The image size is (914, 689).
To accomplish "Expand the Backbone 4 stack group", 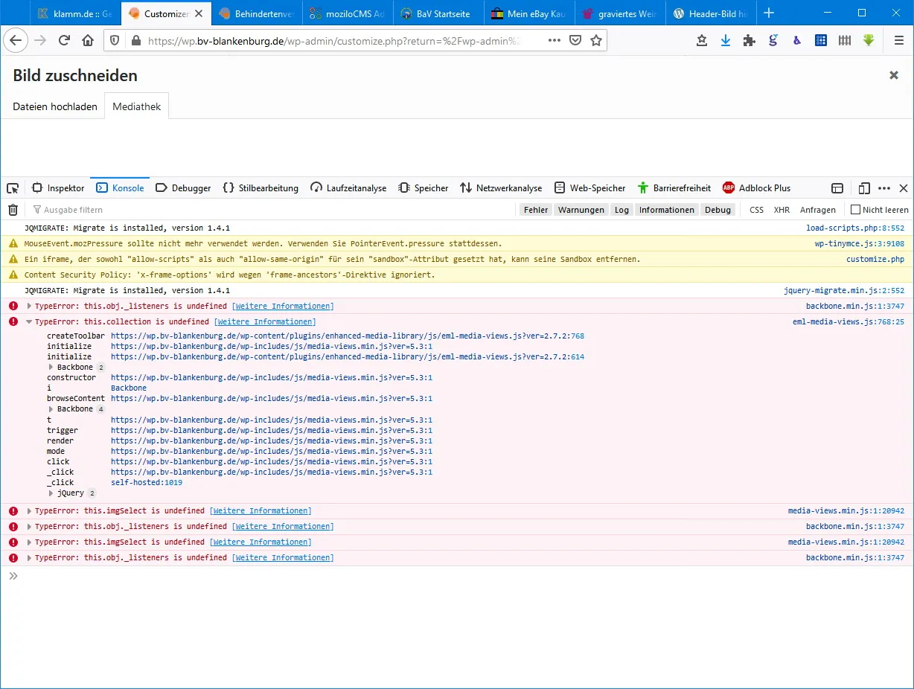I will pos(51,409).
